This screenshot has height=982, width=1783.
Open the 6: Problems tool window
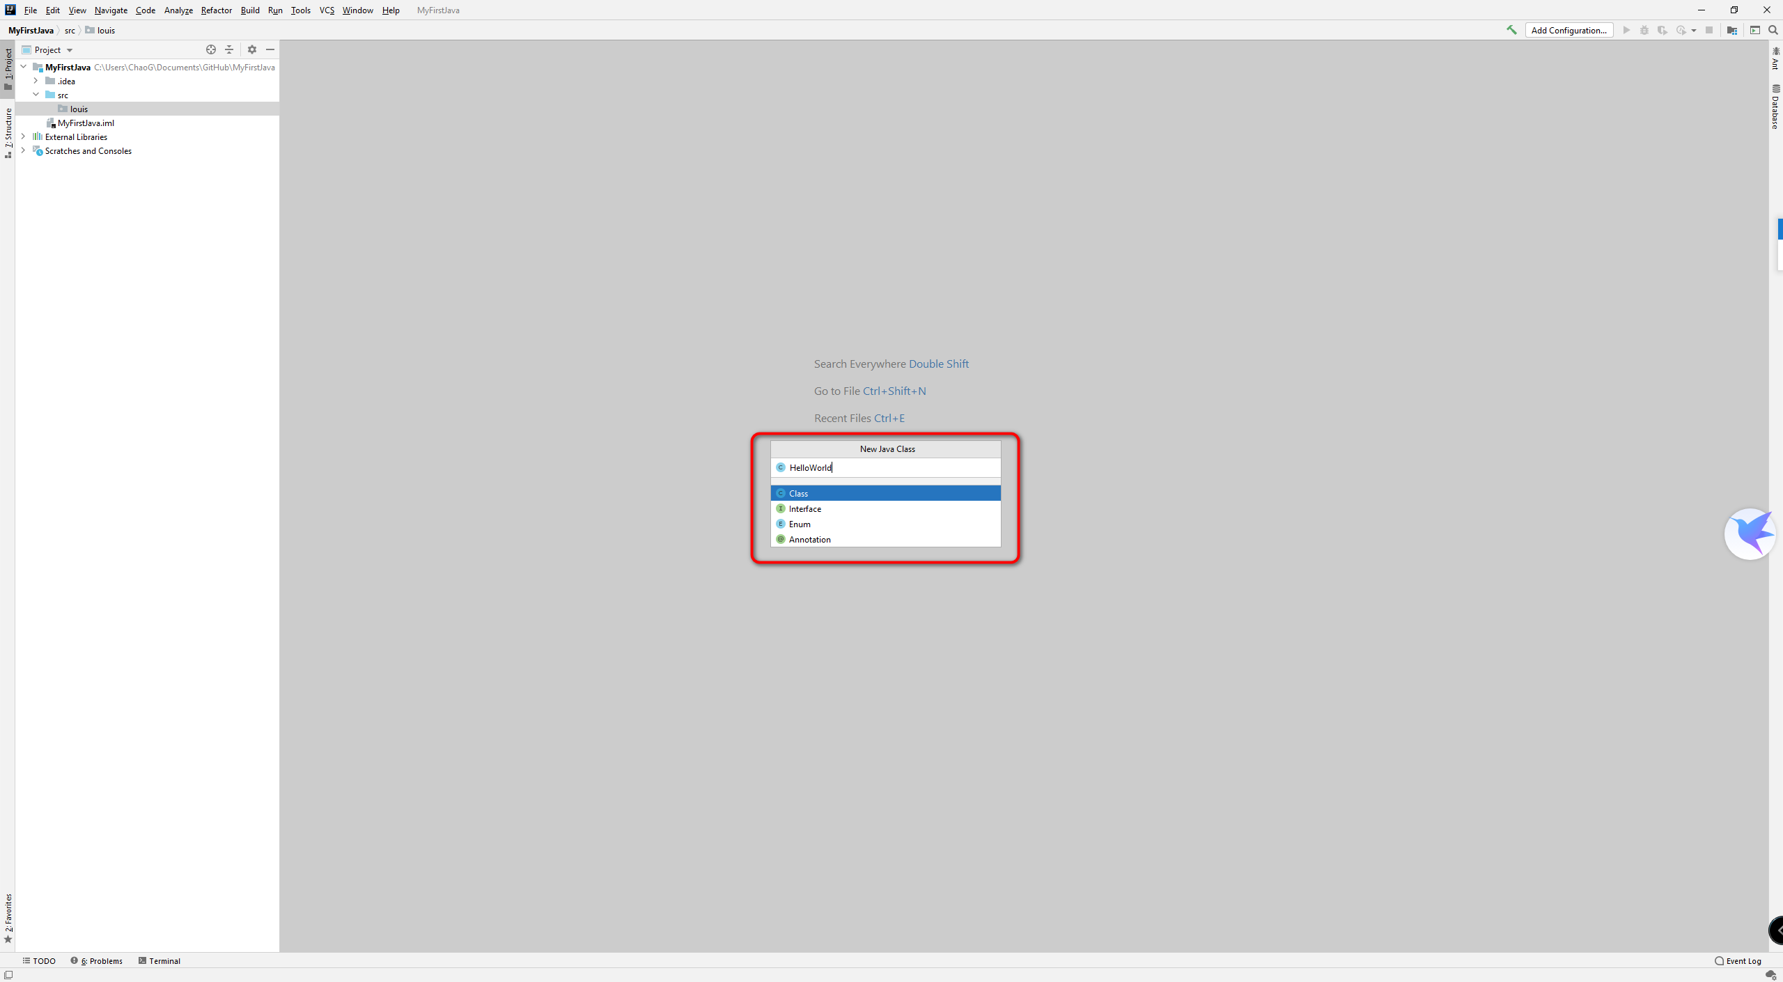(x=97, y=960)
